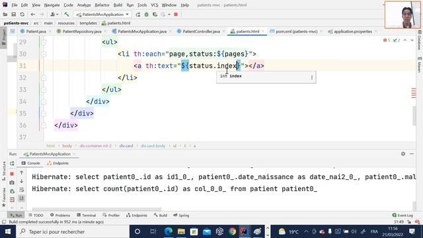Show hidden taskbar tray icons chevron

click(306, 231)
